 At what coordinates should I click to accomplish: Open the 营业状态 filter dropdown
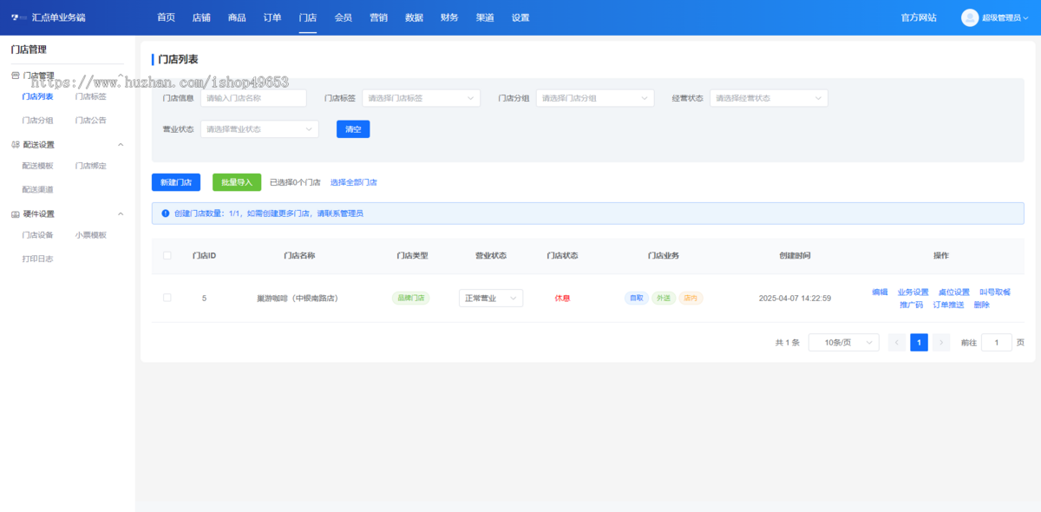click(259, 129)
